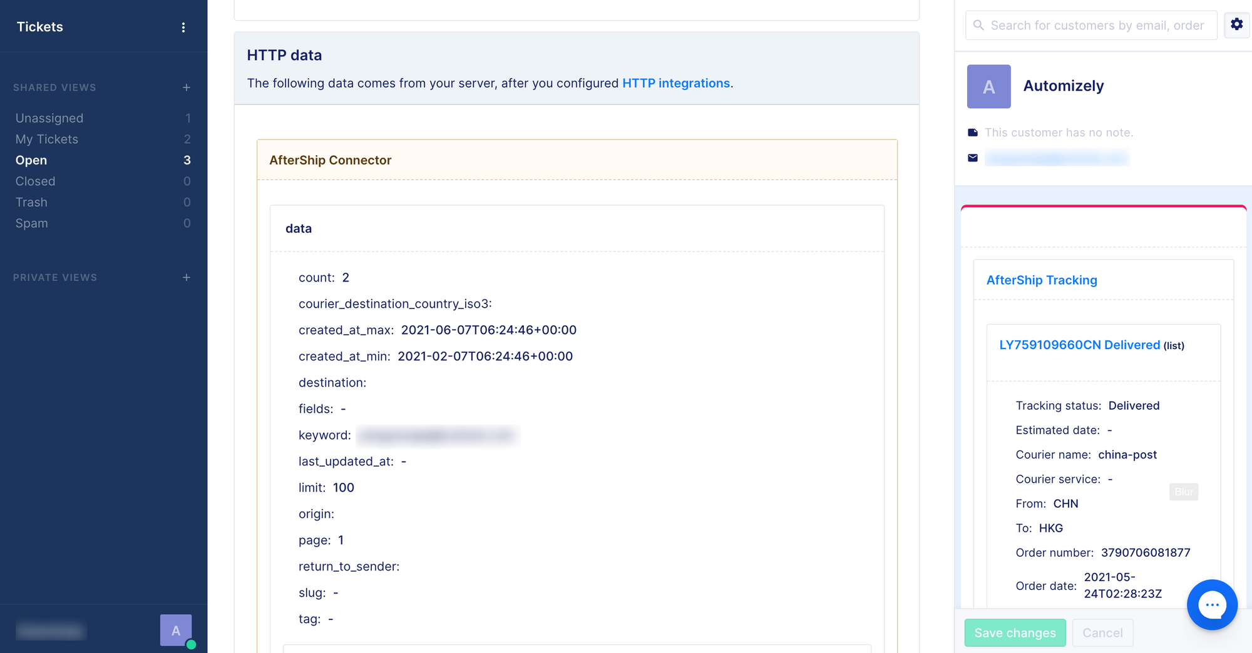Screen dimensions: 1252x653
Task: Click the 'return_to_sender:' row
Action: pyautogui.click(x=349, y=567)
